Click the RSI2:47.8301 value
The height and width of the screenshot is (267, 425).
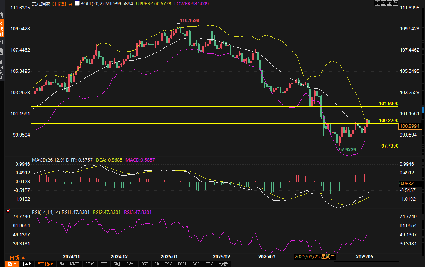[x=107, y=212]
